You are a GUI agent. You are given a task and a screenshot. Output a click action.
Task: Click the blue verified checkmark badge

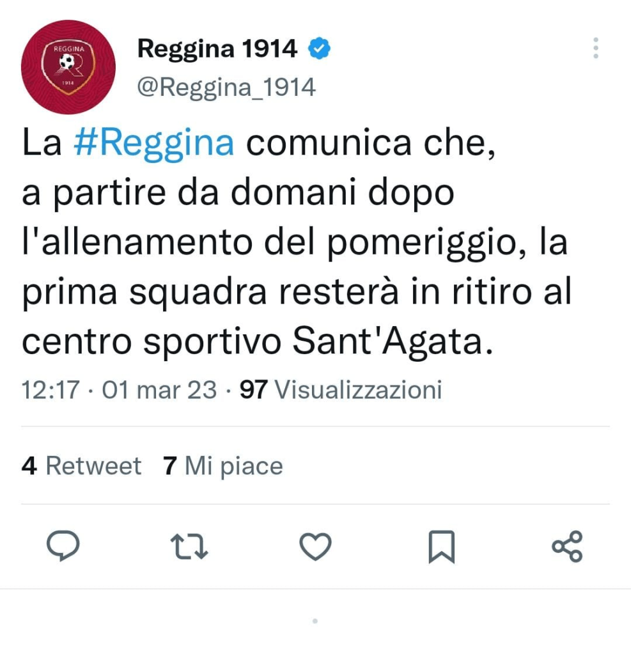pos(319,49)
